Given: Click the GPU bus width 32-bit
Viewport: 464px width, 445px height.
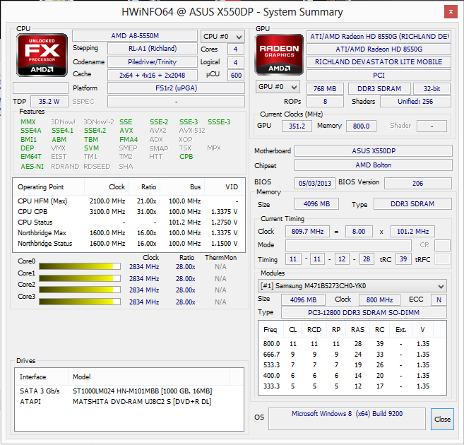Looking at the screenshot, I should click(x=432, y=89).
